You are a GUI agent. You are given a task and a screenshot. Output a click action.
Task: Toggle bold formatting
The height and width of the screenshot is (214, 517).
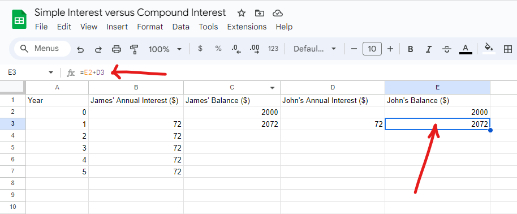[411, 50]
